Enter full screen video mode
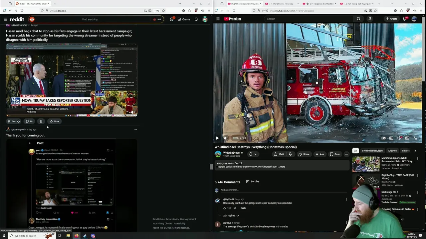Viewport: 426px width, 239px height. [415, 138]
